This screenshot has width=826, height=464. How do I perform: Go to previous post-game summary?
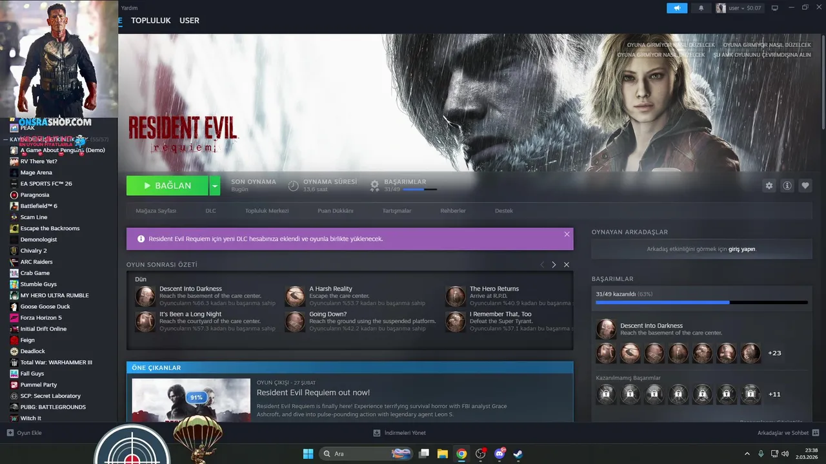coord(542,265)
